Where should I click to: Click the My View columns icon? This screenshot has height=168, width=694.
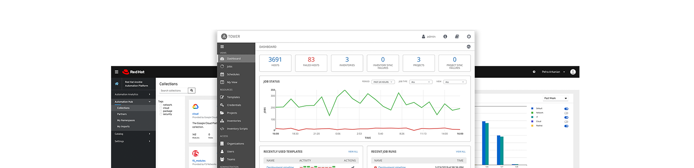[222, 82]
